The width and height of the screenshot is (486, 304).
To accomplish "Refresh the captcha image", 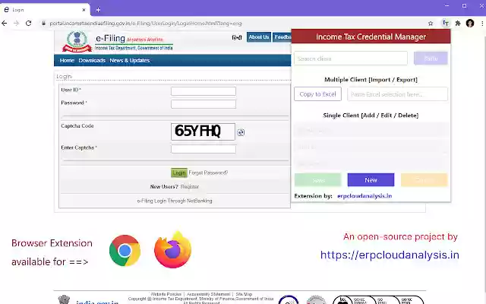I will pos(241,132).
